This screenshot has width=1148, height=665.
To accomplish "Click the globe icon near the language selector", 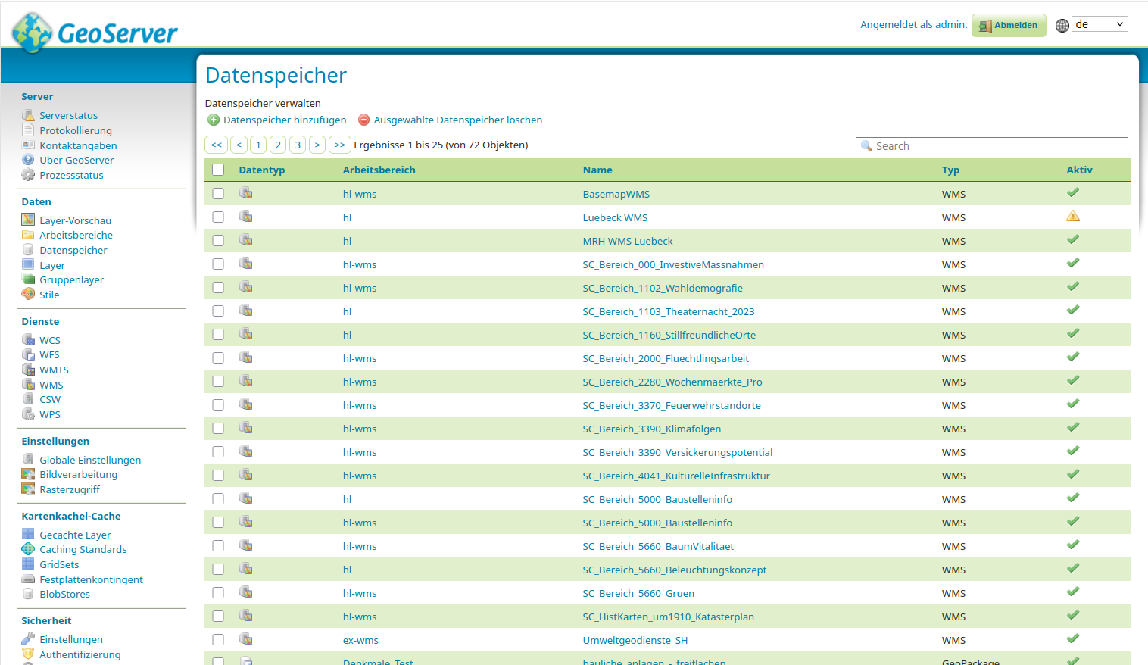I will click(1062, 25).
